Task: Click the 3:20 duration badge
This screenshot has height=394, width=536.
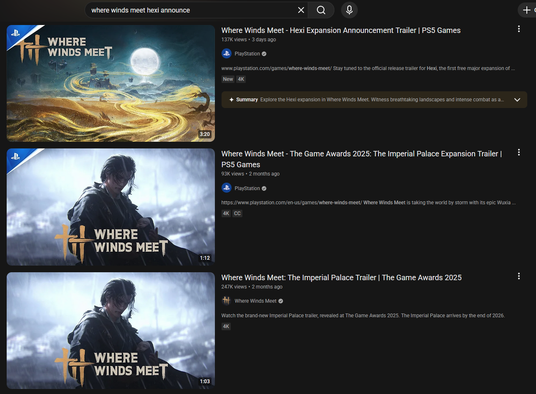Action: (205, 134)
